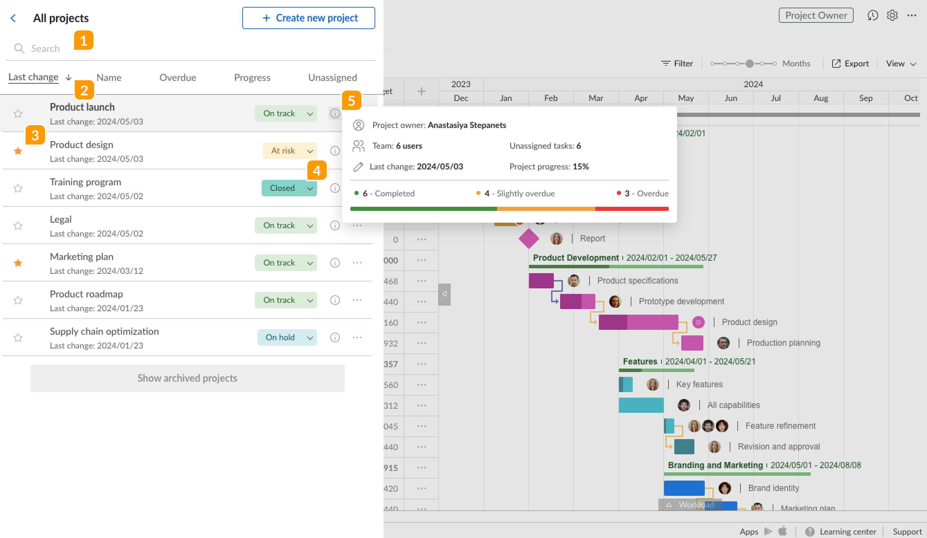Sort projects by Name column
The width and height of the screenshot is (927, 538).
coord(108,77)
